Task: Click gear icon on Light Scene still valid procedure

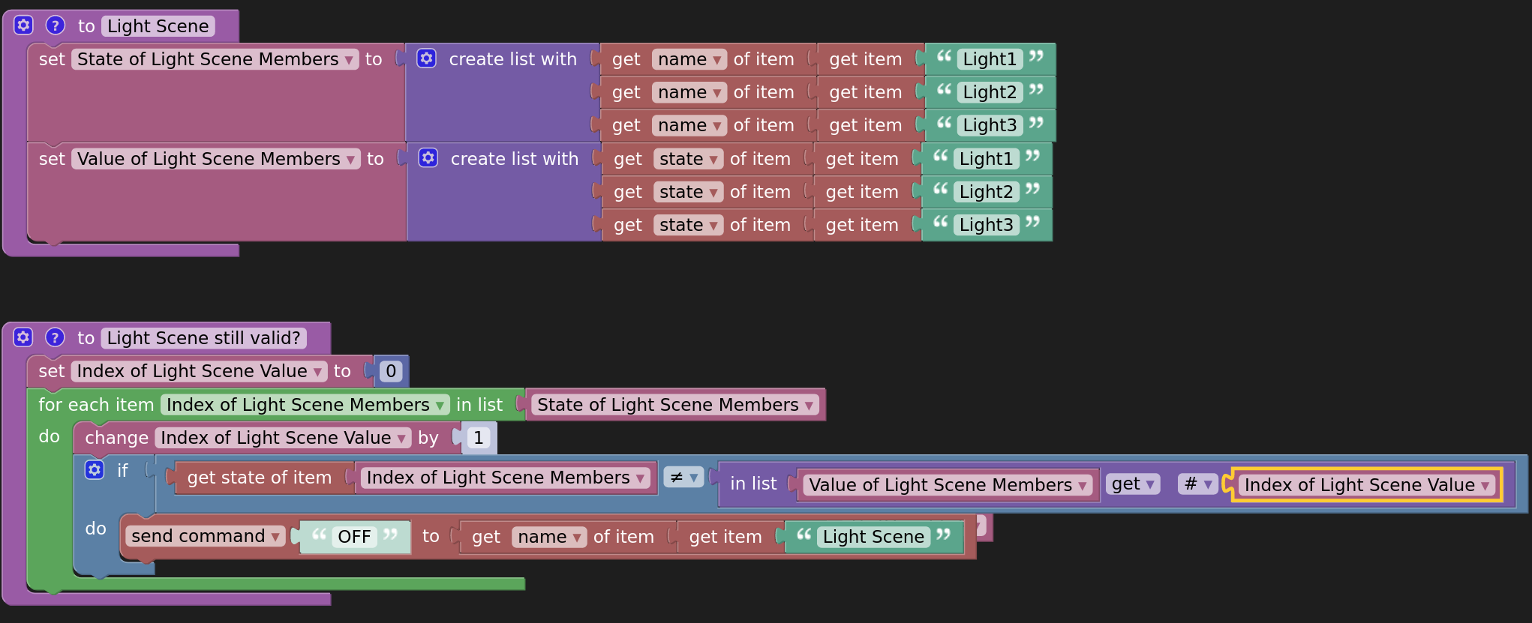Action: (24, 337)
